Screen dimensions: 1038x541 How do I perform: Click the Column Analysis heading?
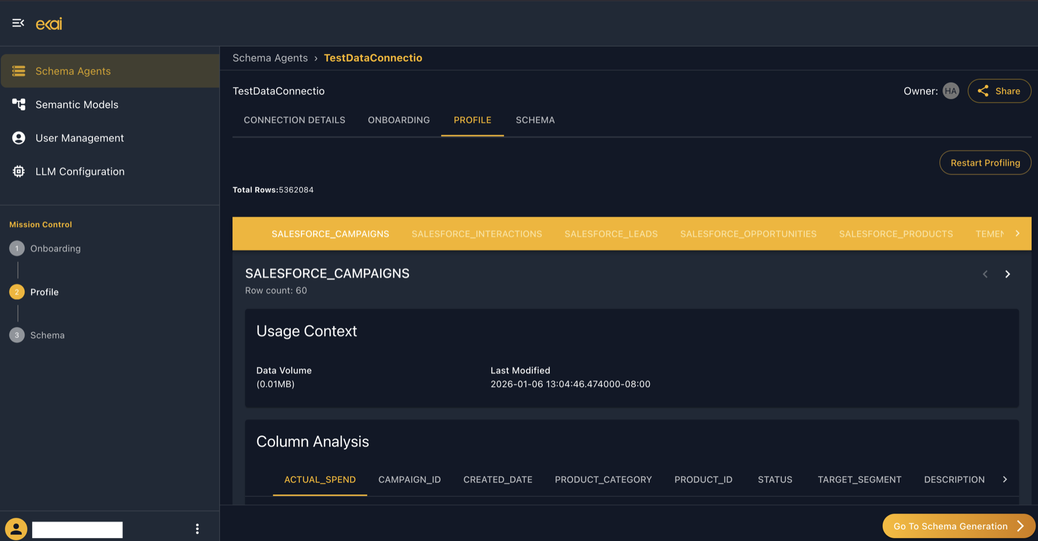pos(313,441)
